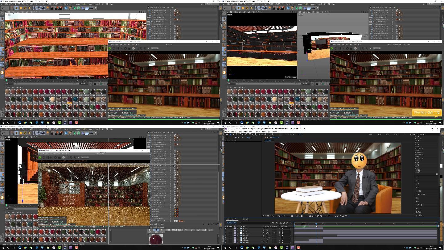
Task: Open Render Settings icon in pink-bookshelf C4D toolbar
Action: tap(61, 8)
